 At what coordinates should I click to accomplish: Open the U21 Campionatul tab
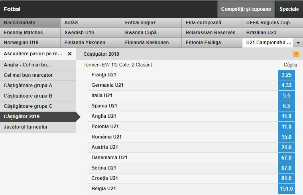268,43
